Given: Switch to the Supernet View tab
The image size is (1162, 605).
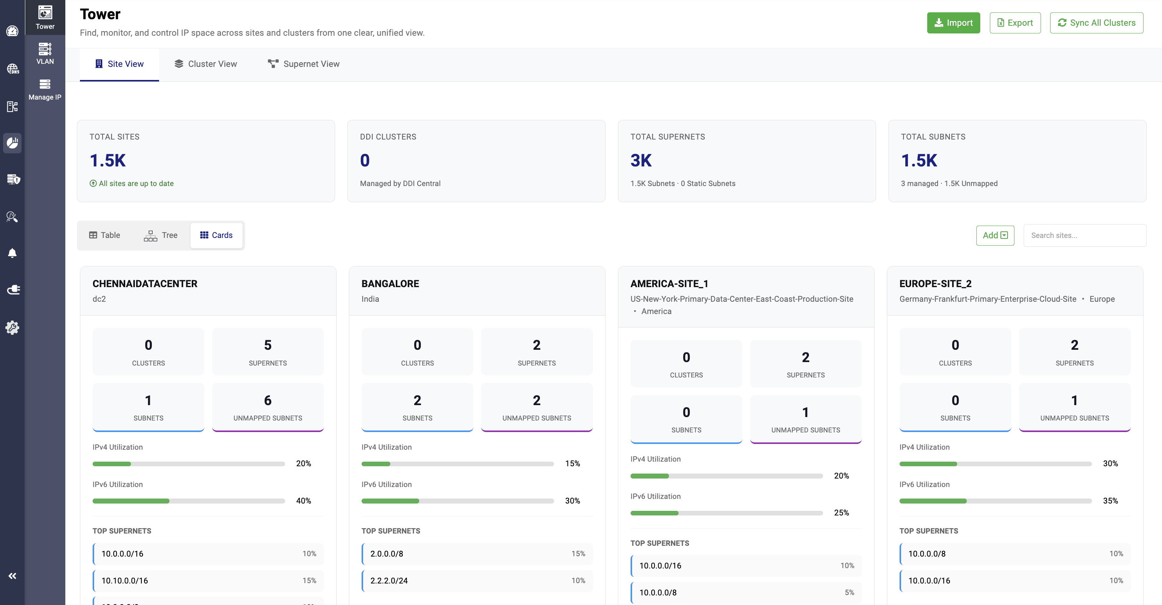Looking at the screenshot, I should coord(303,64).
